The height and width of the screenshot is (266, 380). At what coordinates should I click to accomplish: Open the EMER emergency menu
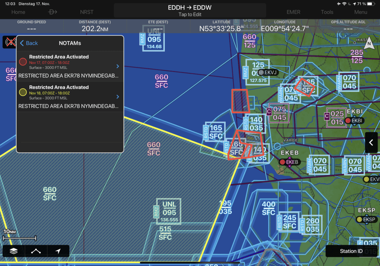[x=293, y=12]
